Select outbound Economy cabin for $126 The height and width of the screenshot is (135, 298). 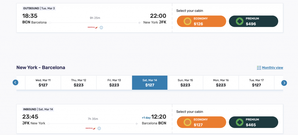pos(201,21)
